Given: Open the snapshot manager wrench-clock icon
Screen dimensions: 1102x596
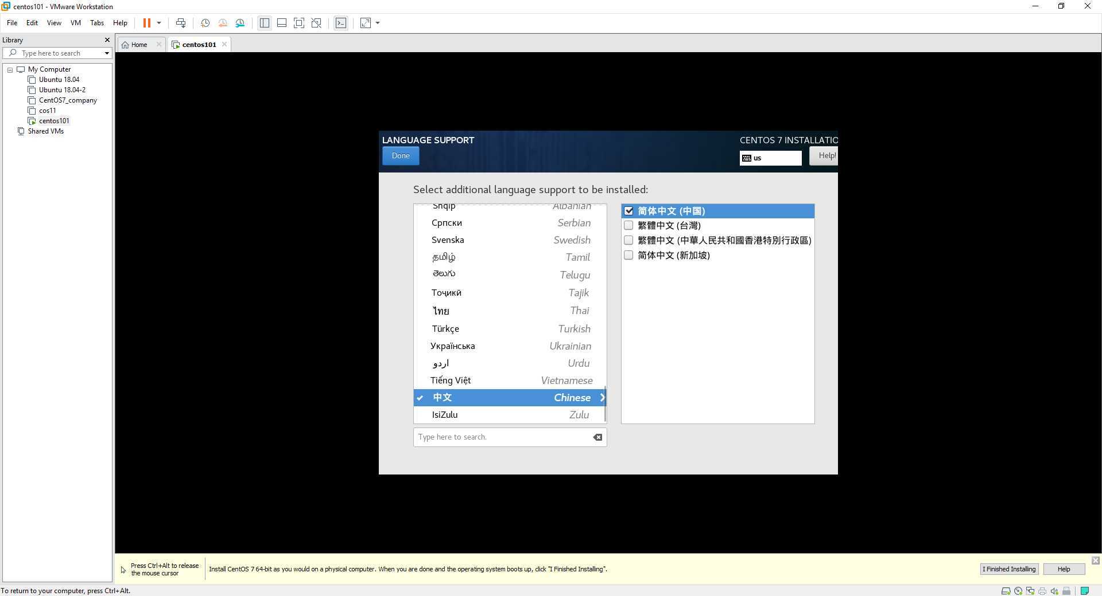Looking at the screenshot, I should coord(240,23).
